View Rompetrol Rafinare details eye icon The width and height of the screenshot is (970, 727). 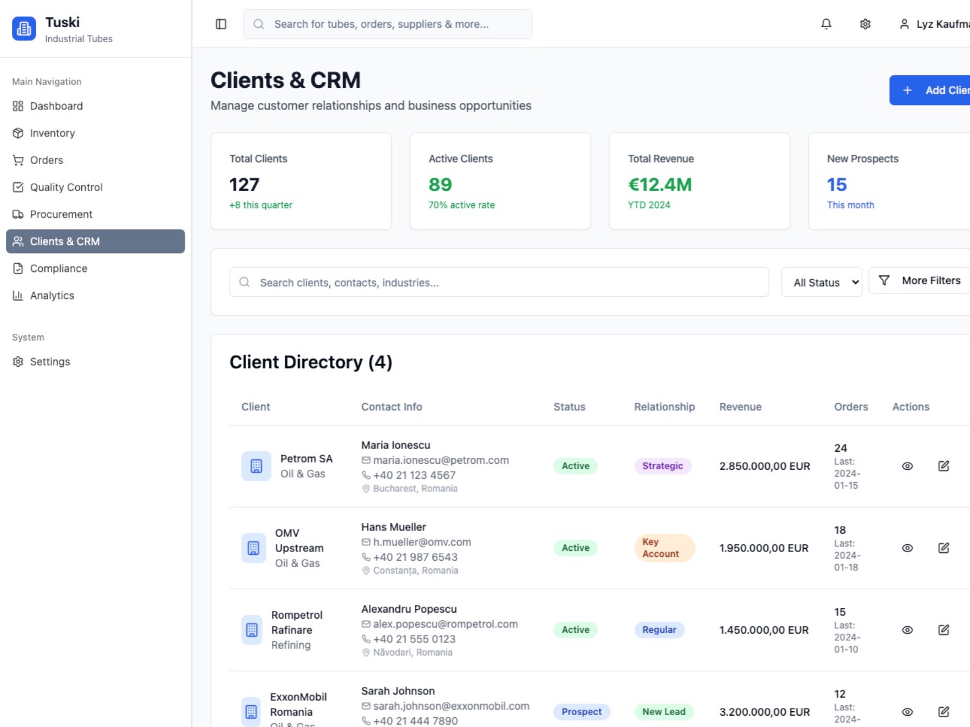pyautogui.click(x=907, y=630)
